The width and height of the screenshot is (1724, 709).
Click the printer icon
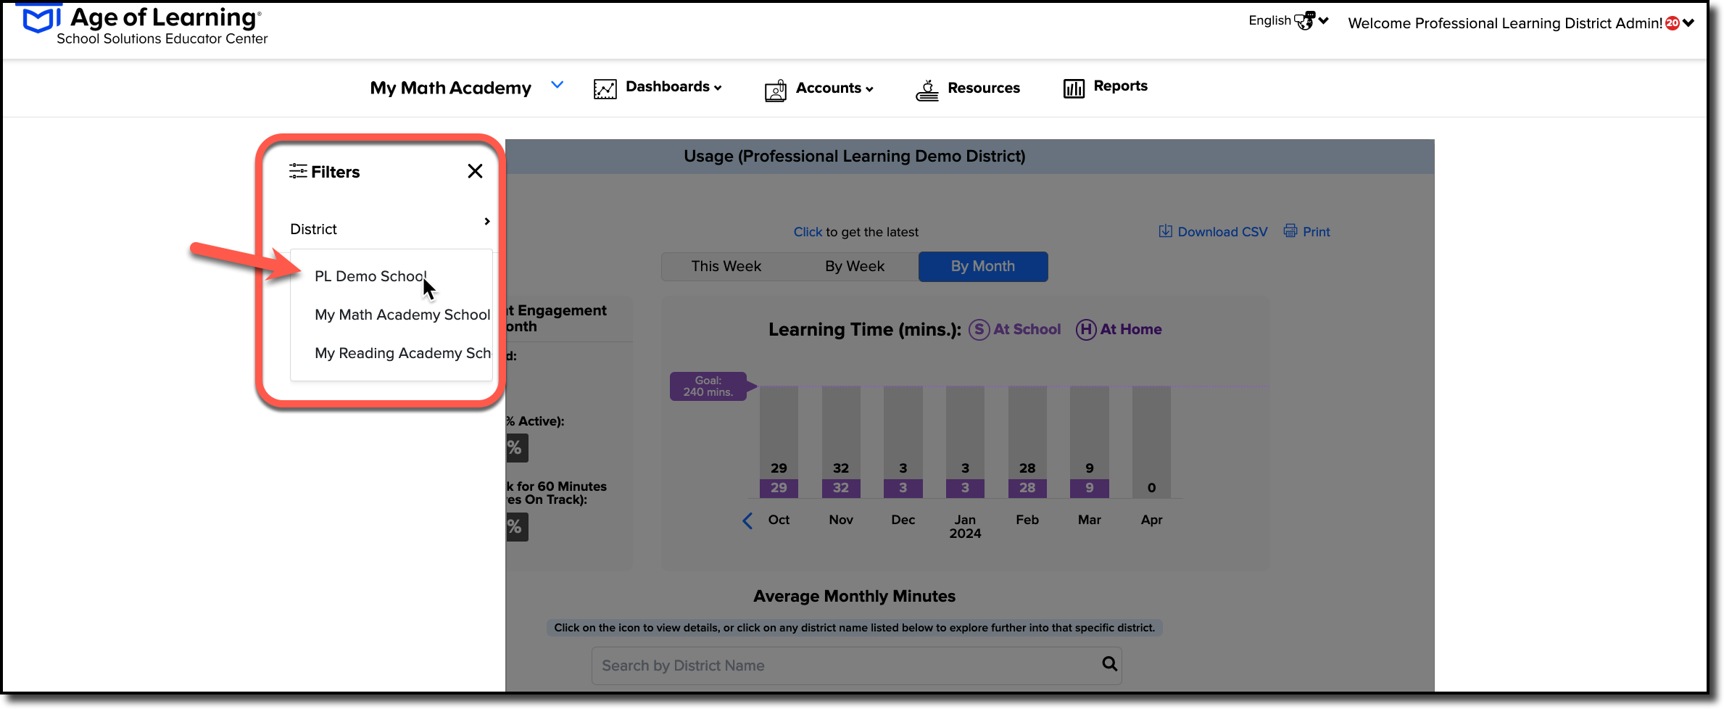1290,231
